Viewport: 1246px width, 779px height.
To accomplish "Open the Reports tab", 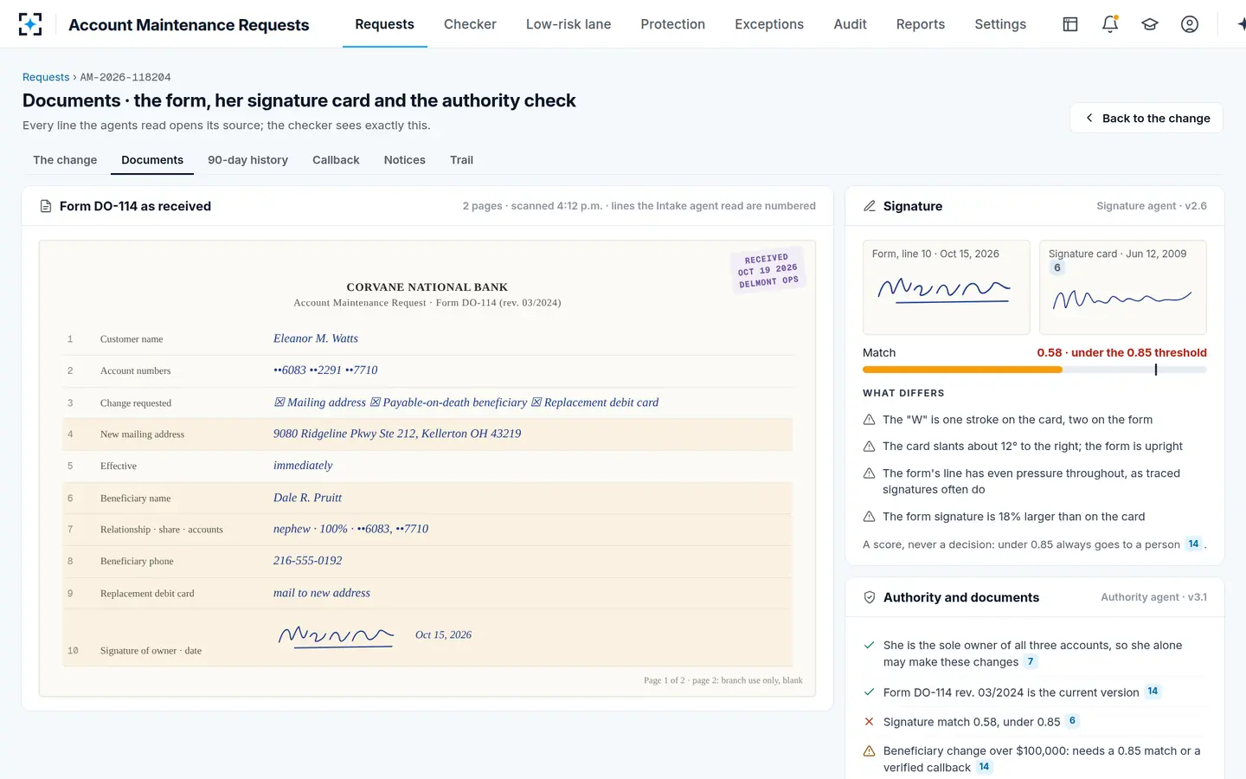I will (921, 24).
